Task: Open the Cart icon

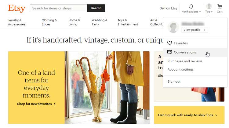Action: (x=220, y=6)
